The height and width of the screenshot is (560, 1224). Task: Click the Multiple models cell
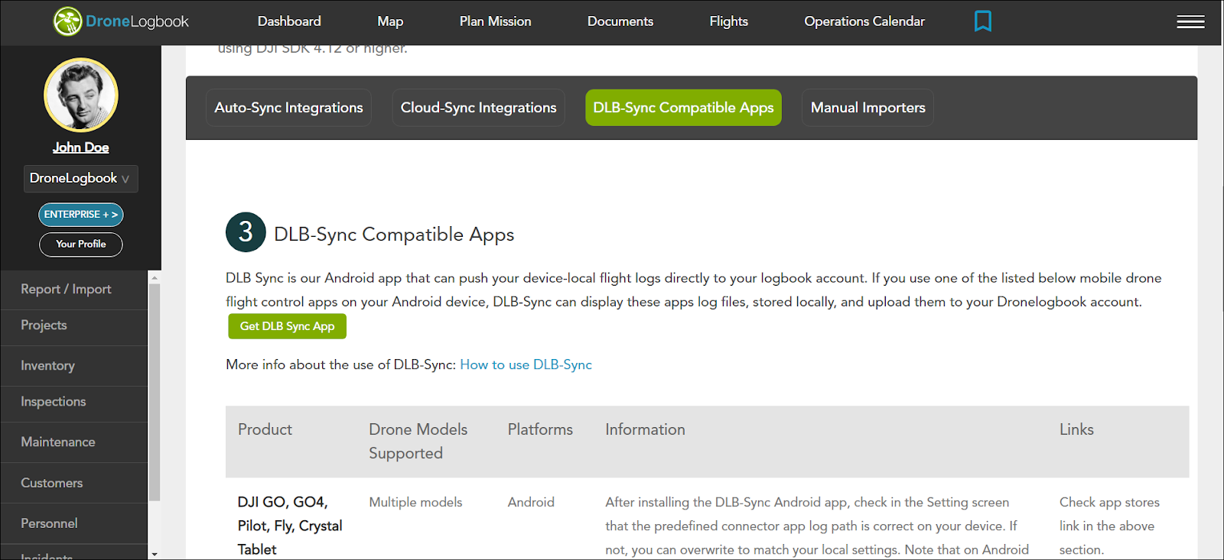coord(415,502)
